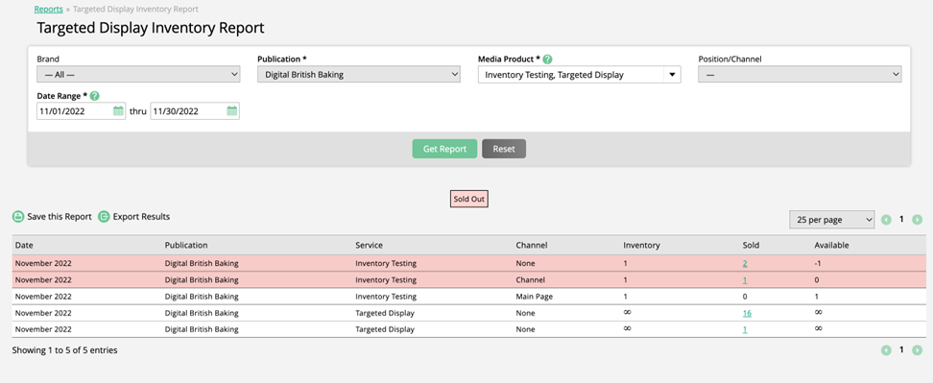Go to previous page using bottom pager arrow
Viewport: 933px width, 383px height.
(886, 350)
